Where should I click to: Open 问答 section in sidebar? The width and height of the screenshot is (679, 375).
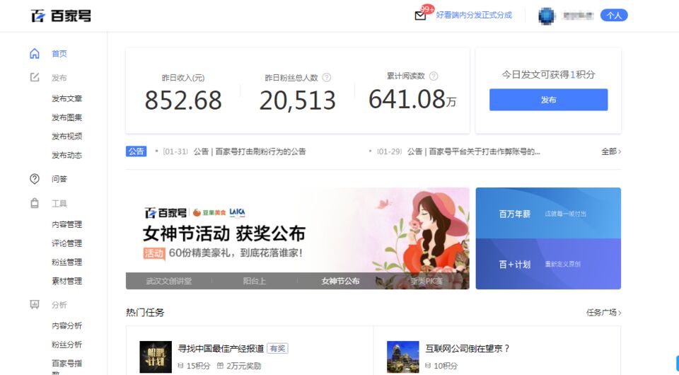pos(59,179)
